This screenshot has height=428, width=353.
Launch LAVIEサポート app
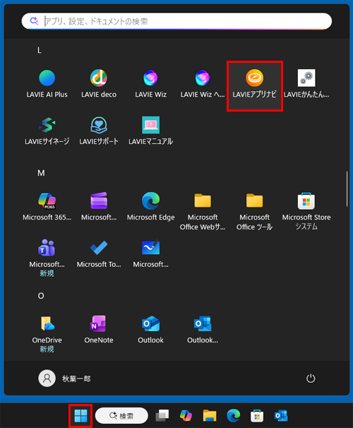click(x=99, y=131)
